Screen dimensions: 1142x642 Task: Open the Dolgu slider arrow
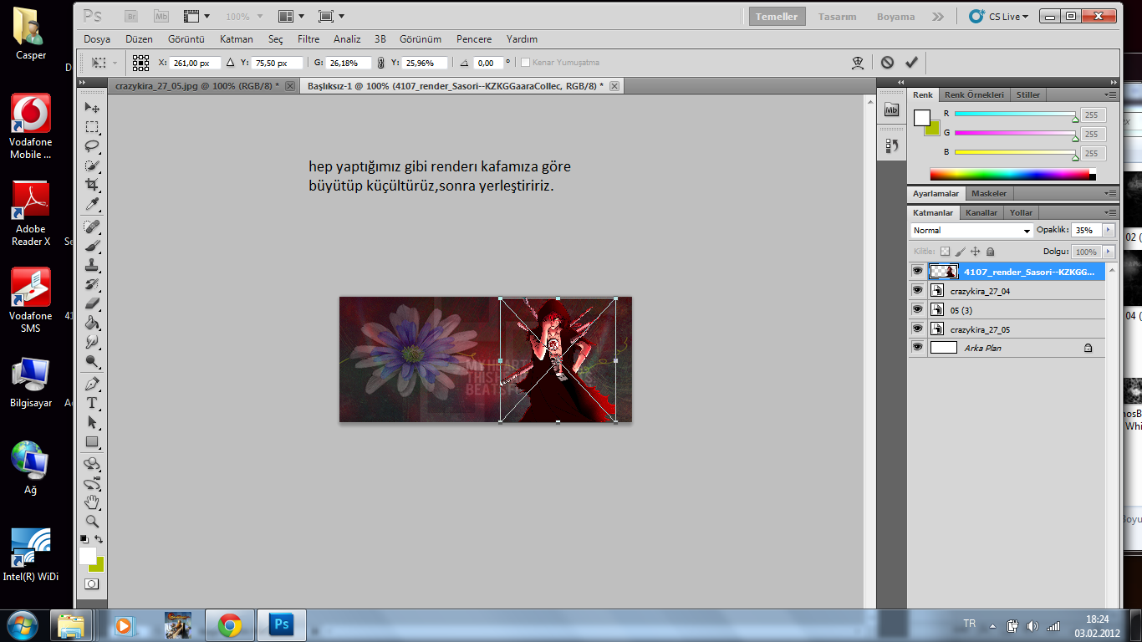pos(1109,252)
